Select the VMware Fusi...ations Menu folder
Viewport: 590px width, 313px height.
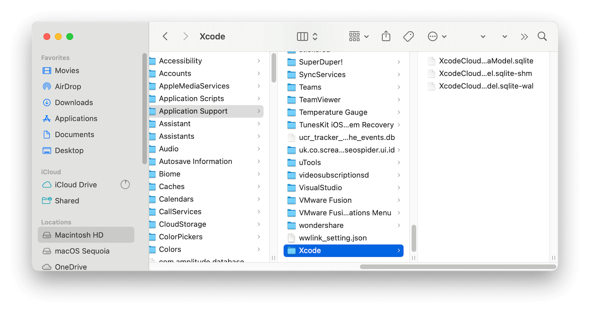click(343, 213)
